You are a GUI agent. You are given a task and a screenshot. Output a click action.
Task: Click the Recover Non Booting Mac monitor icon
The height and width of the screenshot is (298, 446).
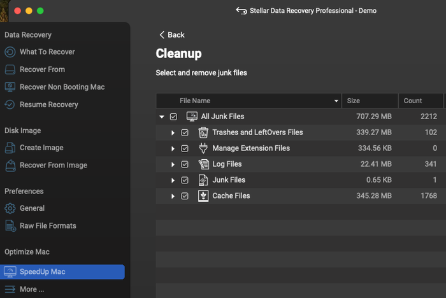coord(10,87)
